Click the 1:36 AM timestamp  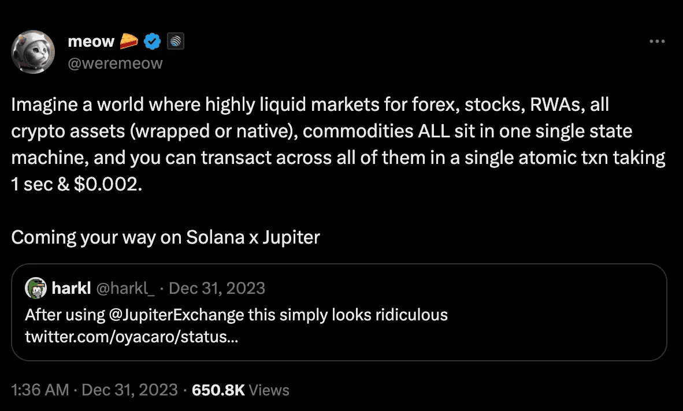(39, 390)
